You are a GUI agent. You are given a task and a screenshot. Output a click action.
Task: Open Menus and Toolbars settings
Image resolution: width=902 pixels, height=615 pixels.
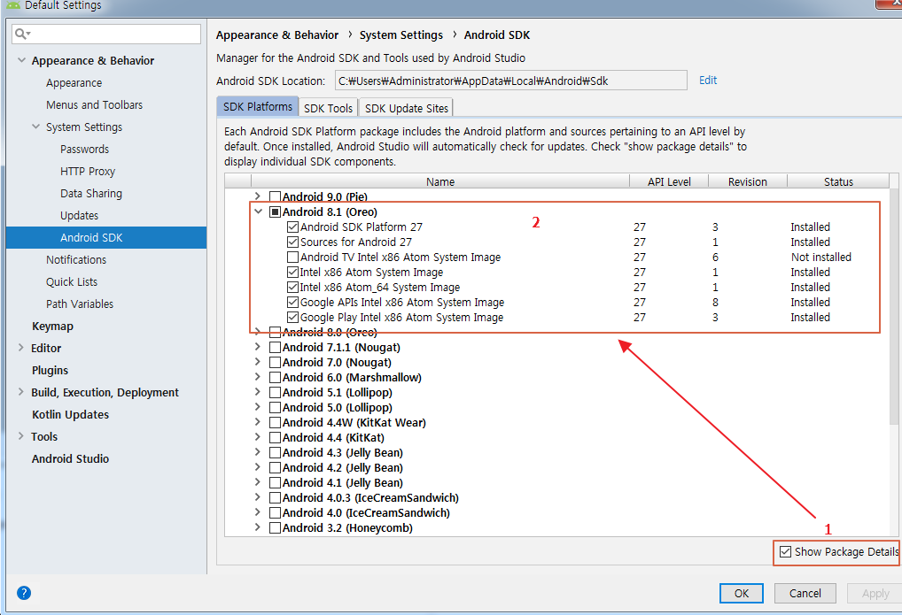pyautogui.click(x=94, y=104)
